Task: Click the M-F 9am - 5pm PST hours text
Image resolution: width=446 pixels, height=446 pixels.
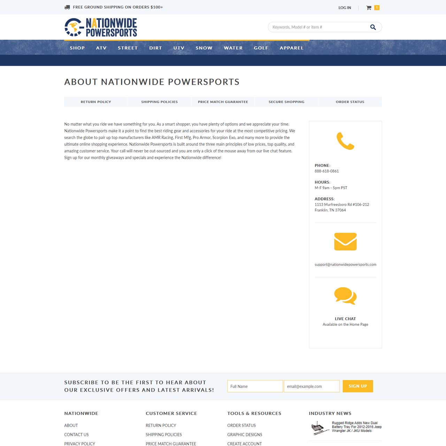Action: (x=331, y=188)
